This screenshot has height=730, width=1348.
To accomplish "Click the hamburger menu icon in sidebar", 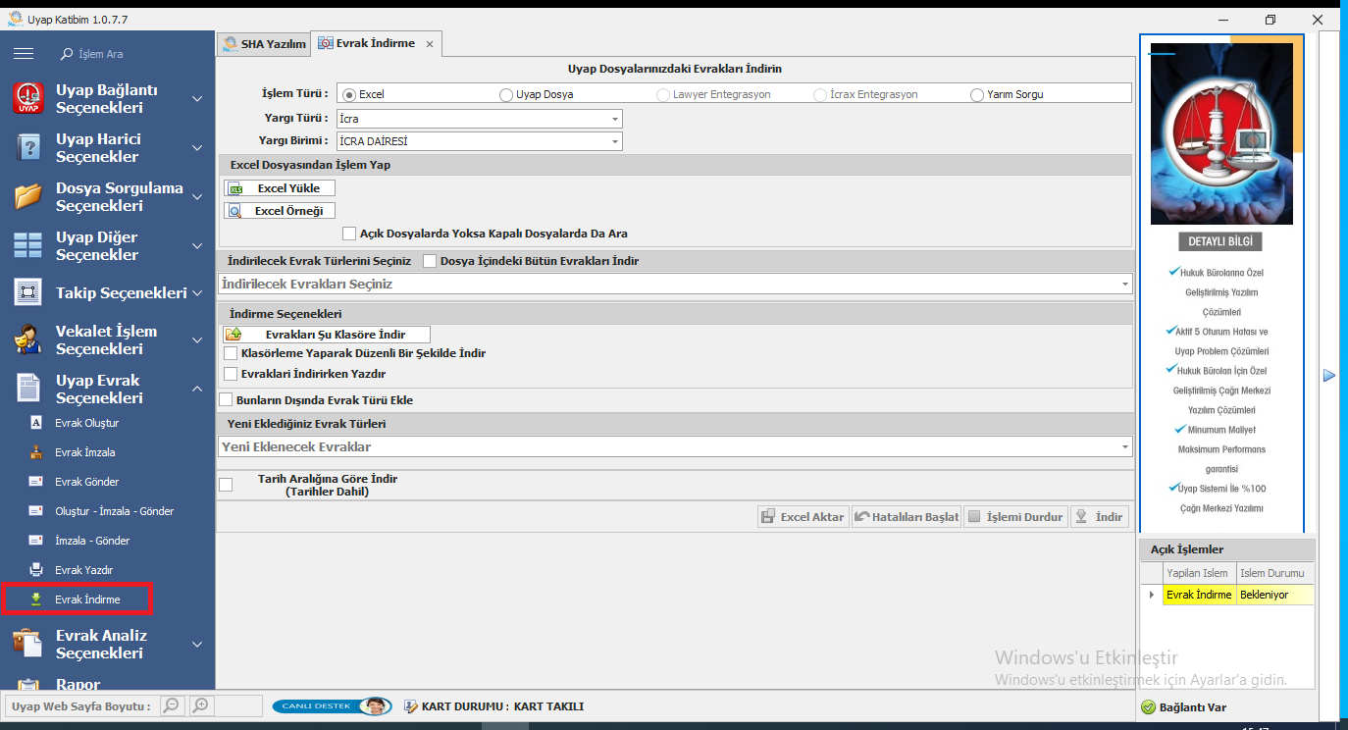I will tap(24, 53).
